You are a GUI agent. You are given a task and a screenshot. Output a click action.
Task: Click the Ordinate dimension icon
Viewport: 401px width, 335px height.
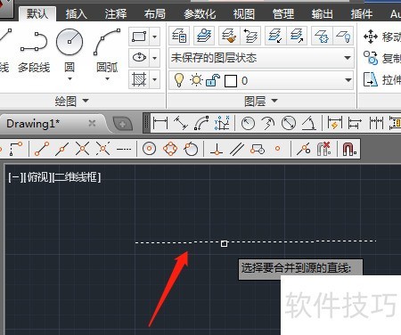222,123
